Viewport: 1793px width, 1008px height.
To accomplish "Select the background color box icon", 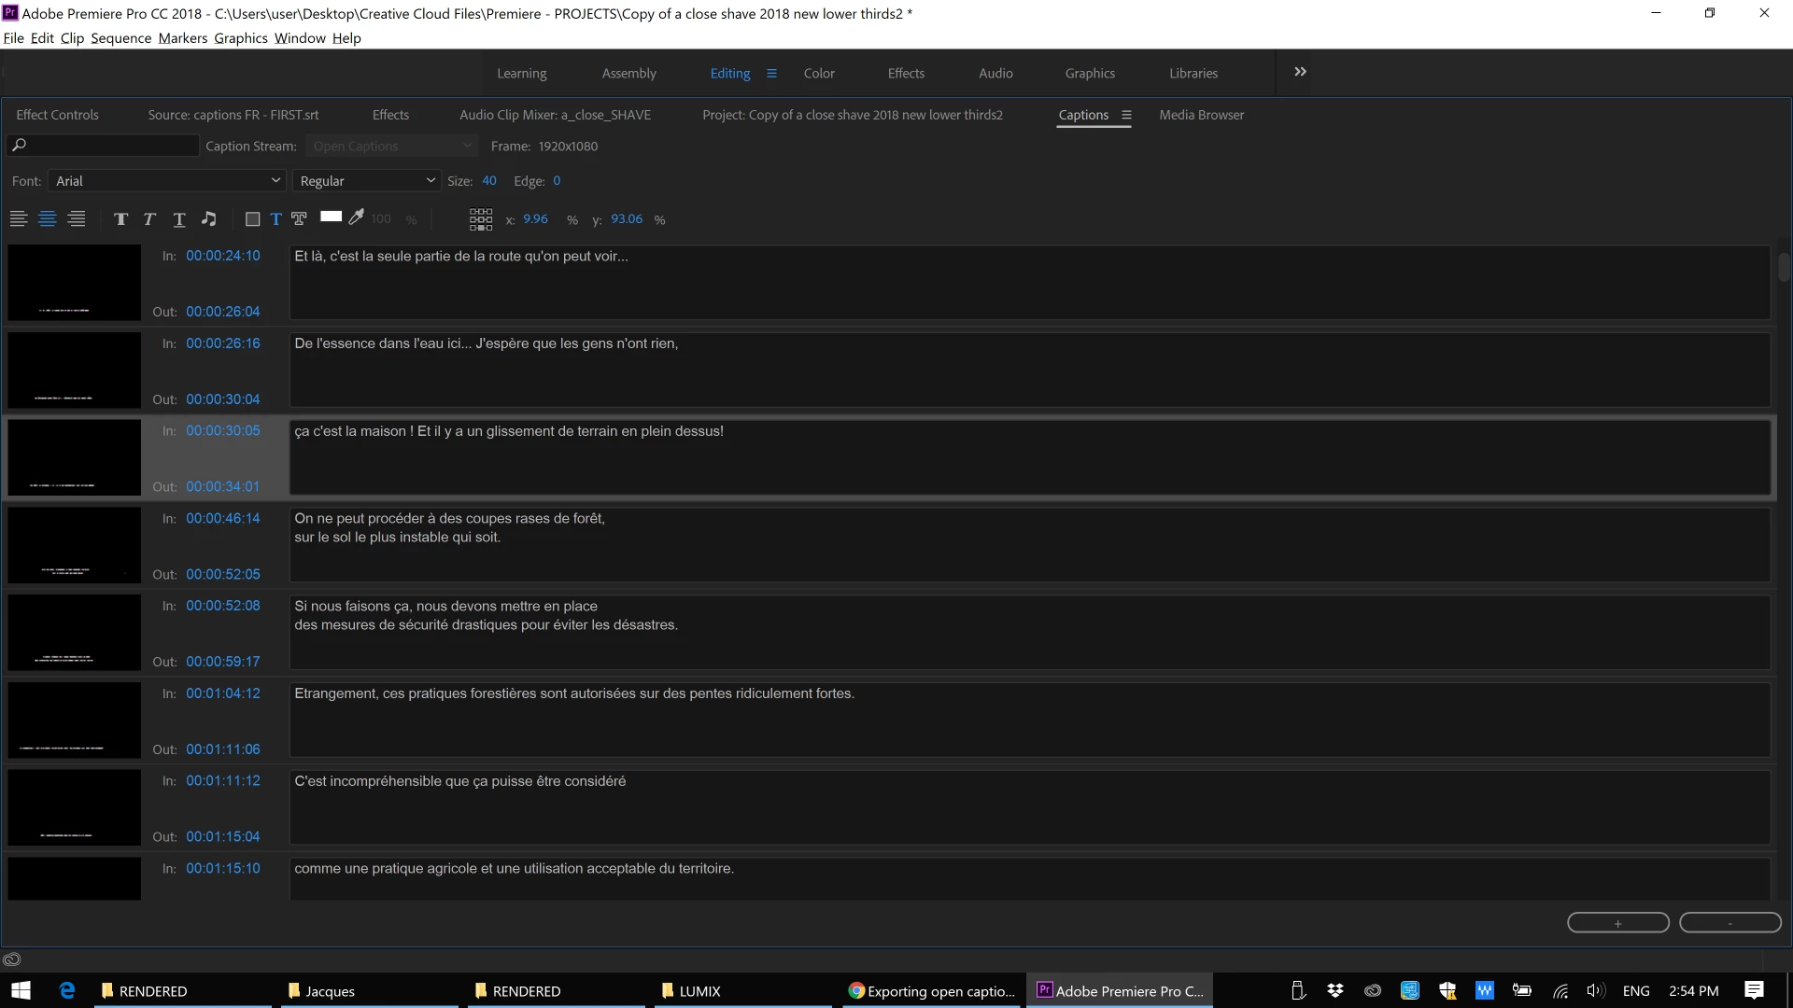I will 252,218.
